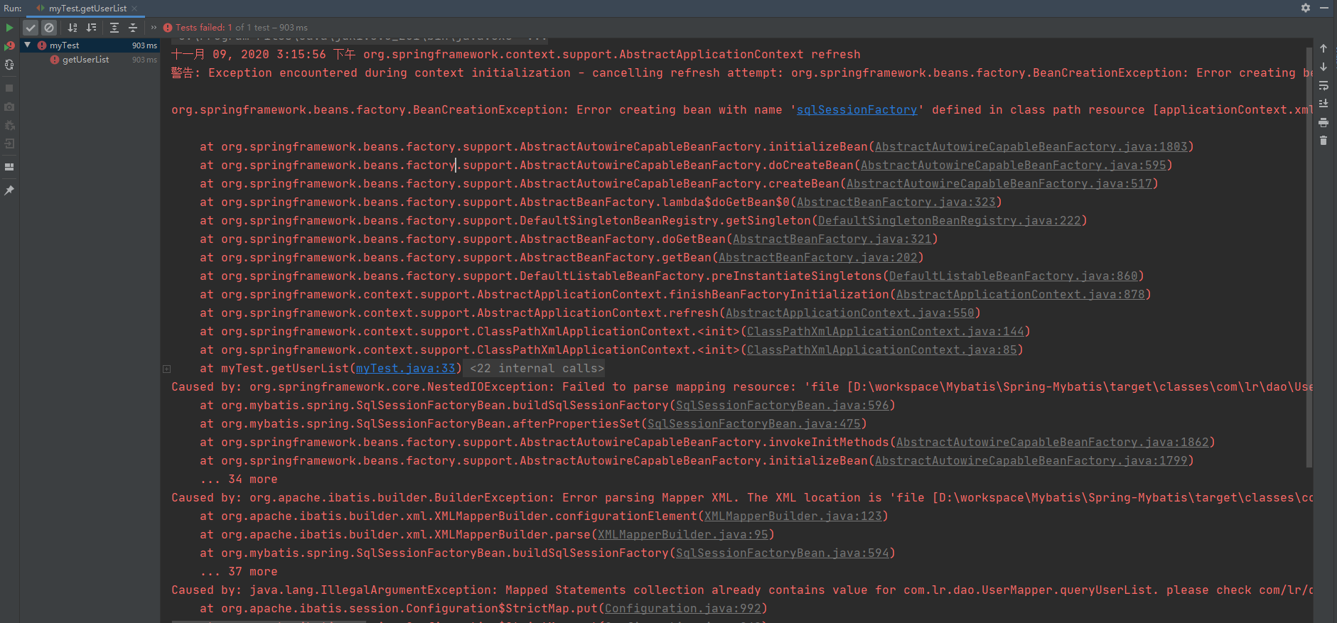Viewport: 1337px width, 623px height.
Task: Close the myTest.getUserList run tab
Action: click(134, 9)
